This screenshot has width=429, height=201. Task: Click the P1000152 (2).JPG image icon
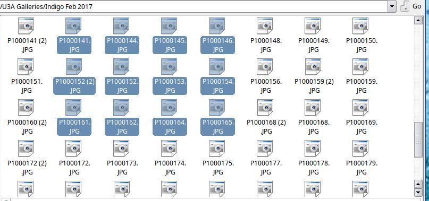(x=74, y=67)
